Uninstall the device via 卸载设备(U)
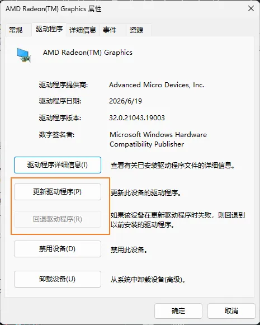260x325 pixels. pos(58,279)
